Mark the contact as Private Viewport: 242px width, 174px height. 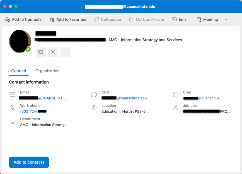pyautogui.click(x=147, y=19)
